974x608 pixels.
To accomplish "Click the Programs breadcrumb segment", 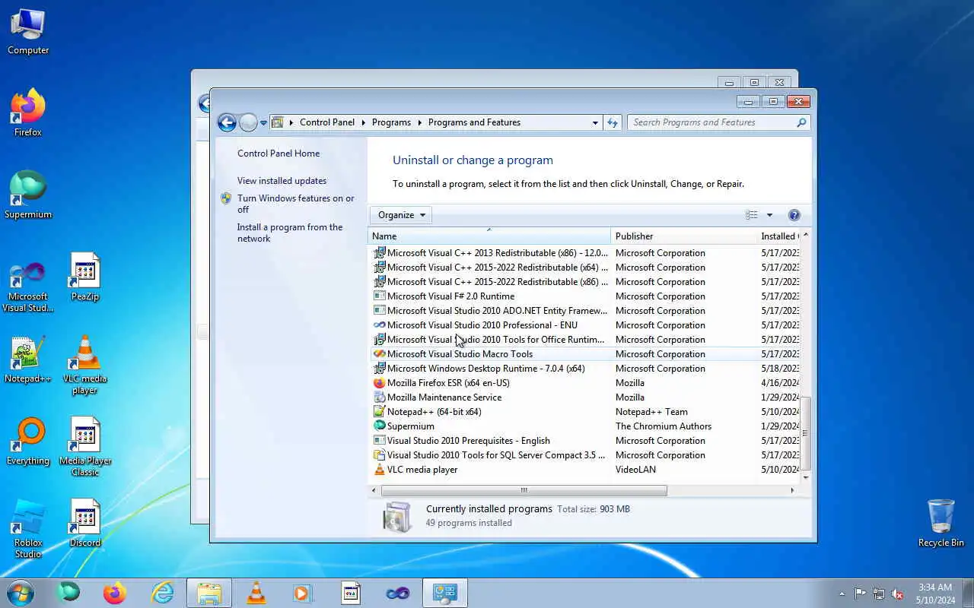I will 391,122.
